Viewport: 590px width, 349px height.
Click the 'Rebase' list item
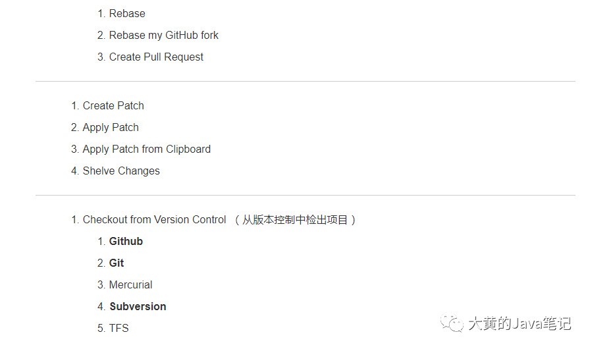pos(127,13)
